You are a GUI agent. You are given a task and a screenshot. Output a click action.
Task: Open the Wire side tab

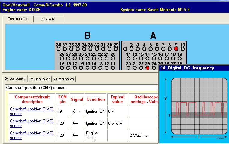47,19
